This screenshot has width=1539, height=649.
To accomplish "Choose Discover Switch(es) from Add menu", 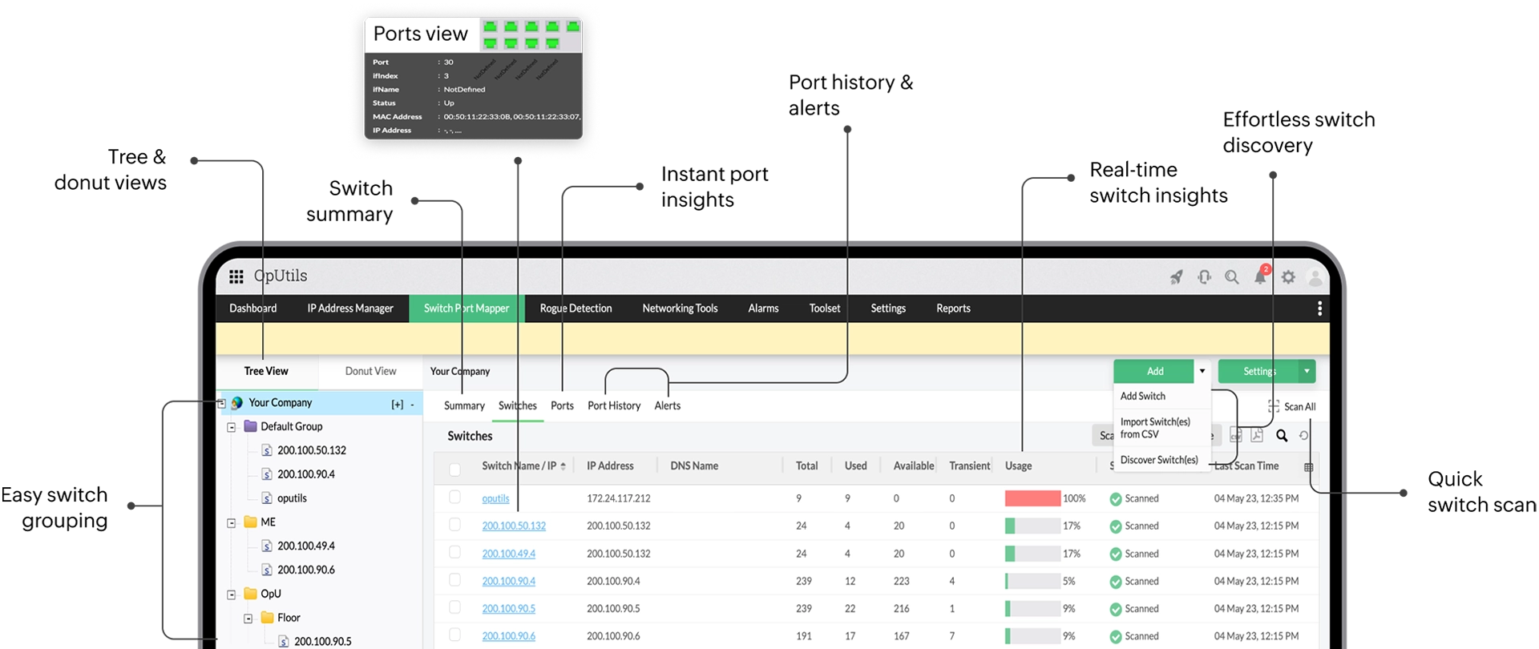I will click(x=1159, y=460).
